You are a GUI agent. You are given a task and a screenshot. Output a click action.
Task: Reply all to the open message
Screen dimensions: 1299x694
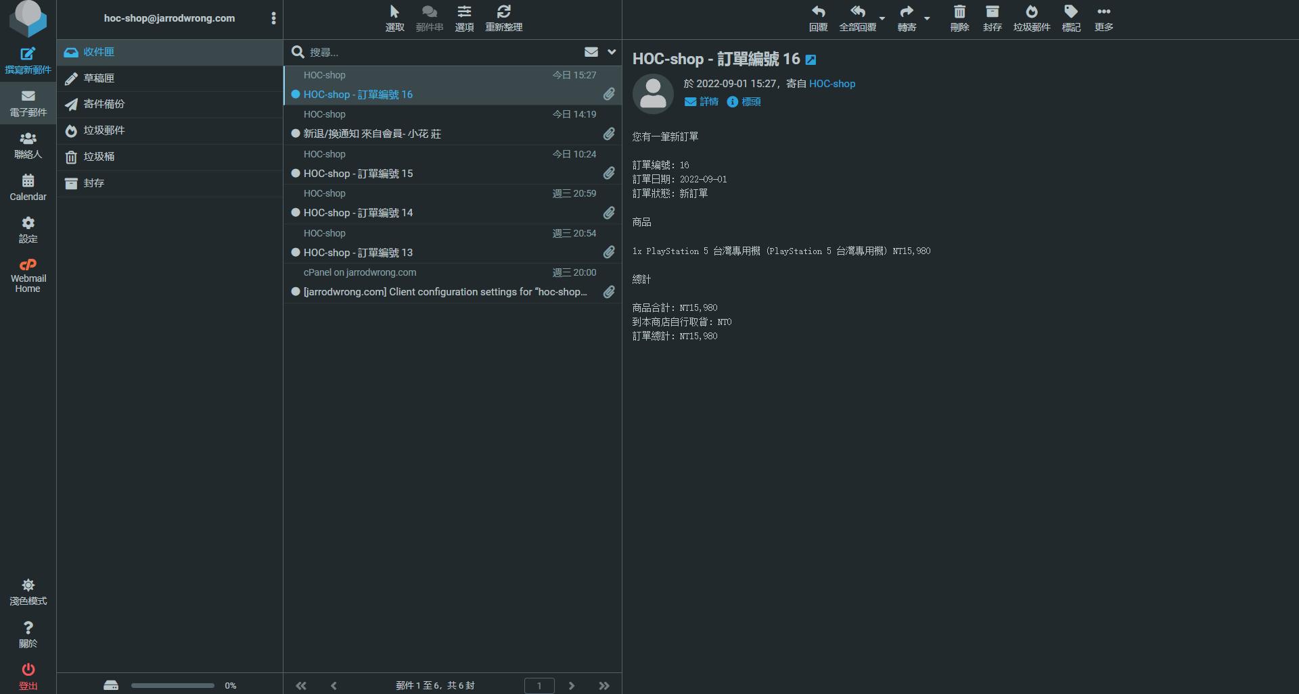pos(857,18)
